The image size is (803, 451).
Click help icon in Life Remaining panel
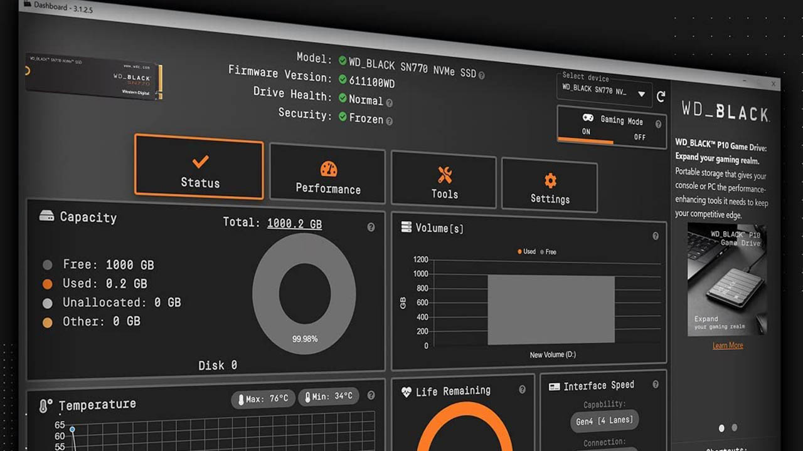click(522, 390)
